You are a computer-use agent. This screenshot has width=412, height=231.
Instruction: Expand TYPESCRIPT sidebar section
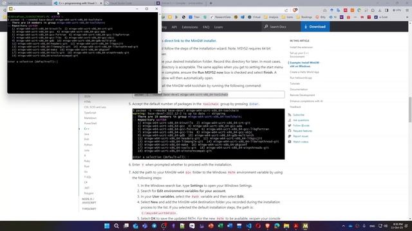(x=89, y=209)
